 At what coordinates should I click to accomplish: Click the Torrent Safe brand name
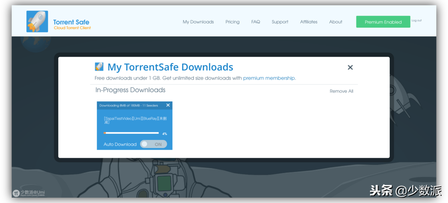[x=71, y=22]
